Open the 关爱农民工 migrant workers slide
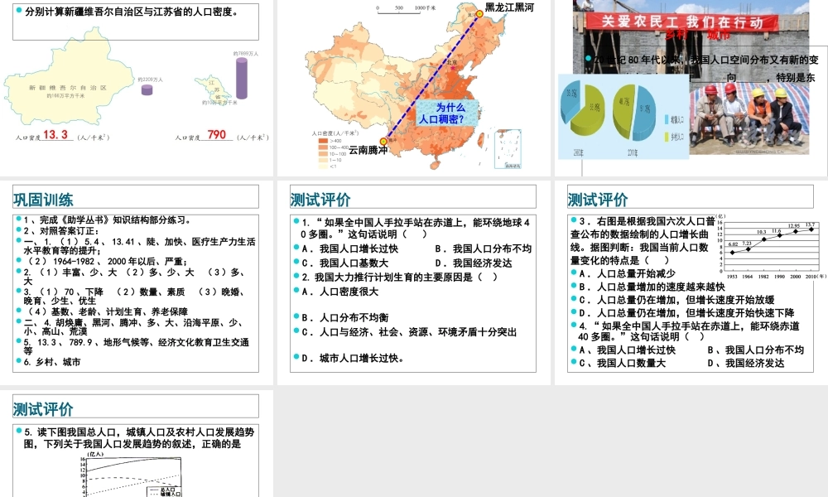This screenshot has height=497, width=828. [691, 87]
